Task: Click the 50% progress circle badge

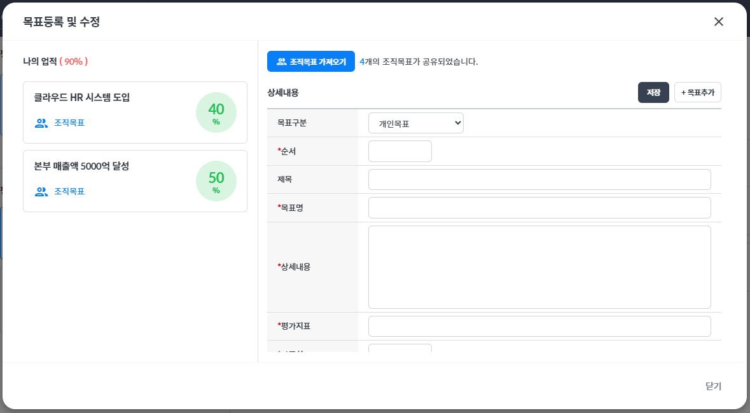Action: [x=216, y=181]
